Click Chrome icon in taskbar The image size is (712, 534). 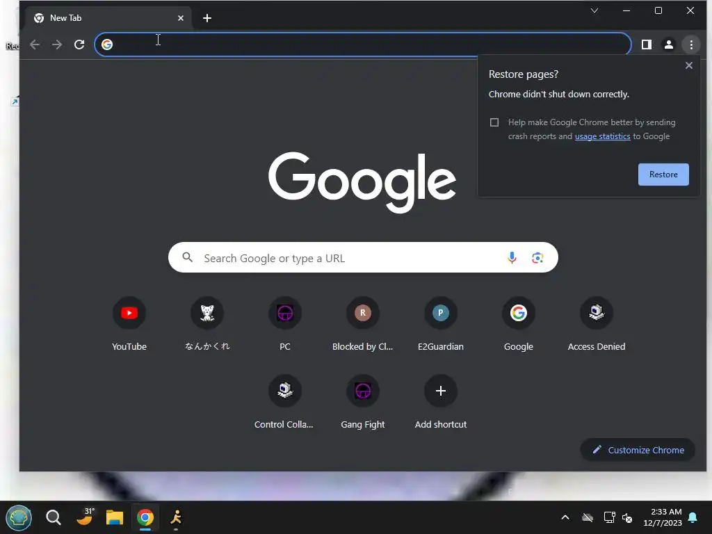click(145, 517)
